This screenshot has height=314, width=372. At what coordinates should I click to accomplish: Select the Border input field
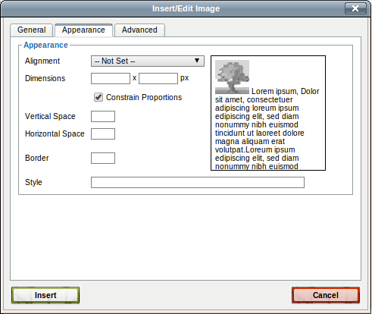[x=103, y=158]
